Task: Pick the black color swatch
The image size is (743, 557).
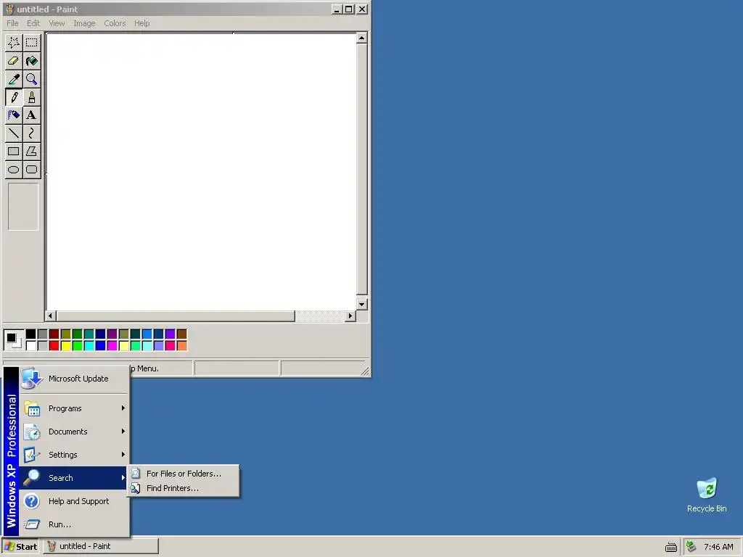Action: click(x=30, y=334)
